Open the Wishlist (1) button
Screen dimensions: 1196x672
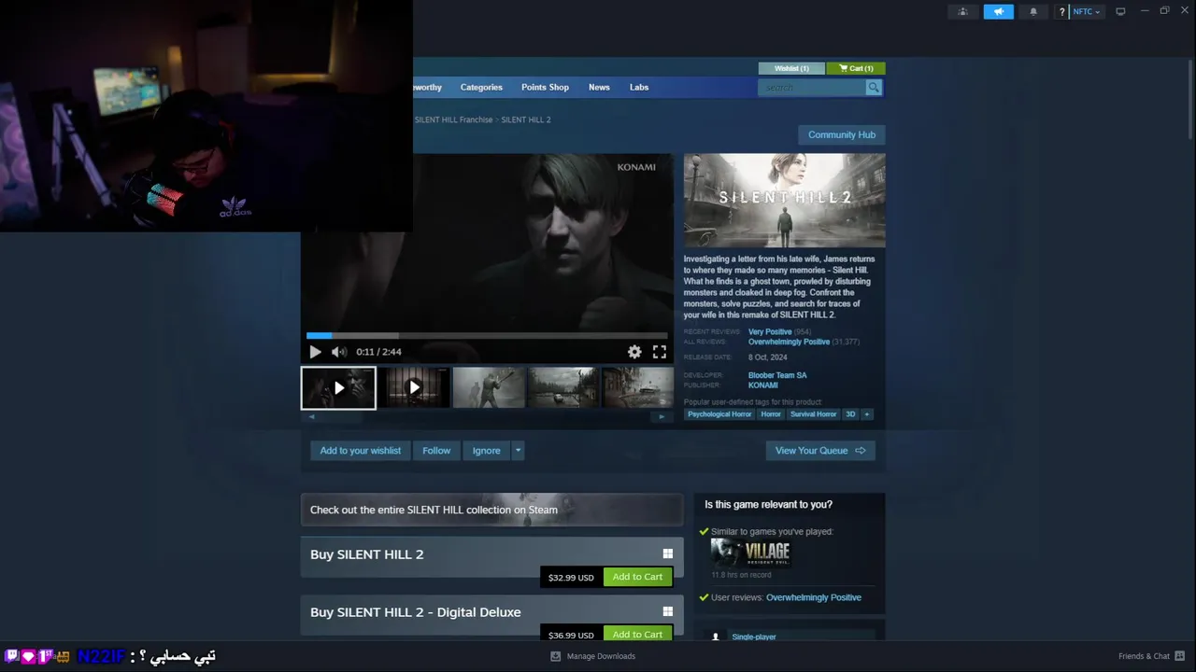[791, 68]
